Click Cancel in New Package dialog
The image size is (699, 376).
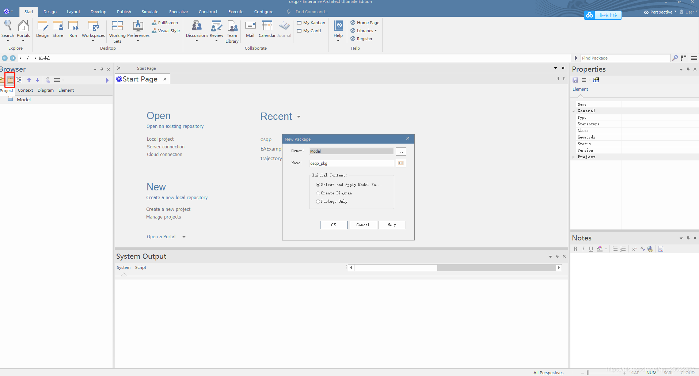363,225
